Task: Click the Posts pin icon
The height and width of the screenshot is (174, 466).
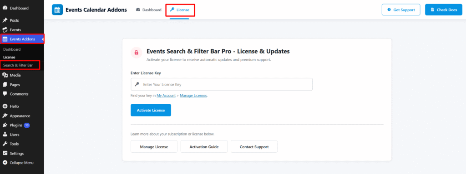Action: coord(5,20)
